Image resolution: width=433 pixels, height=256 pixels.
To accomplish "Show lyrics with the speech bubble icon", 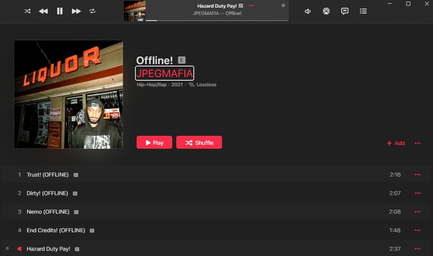I will pos(344,11).
